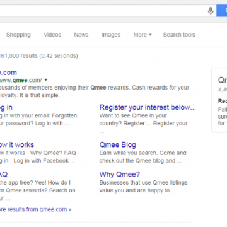
Task: Open 'More results from qmee.com' link
Action: click(35, 209)
